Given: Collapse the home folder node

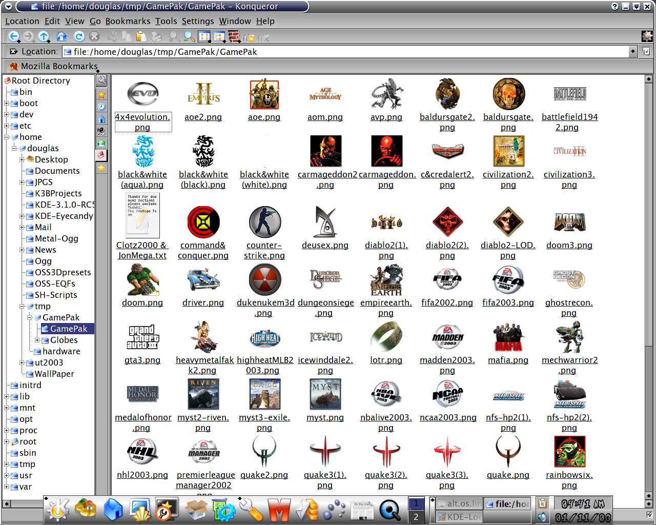Looking at the screenshot, I should (x=7, y=137).
